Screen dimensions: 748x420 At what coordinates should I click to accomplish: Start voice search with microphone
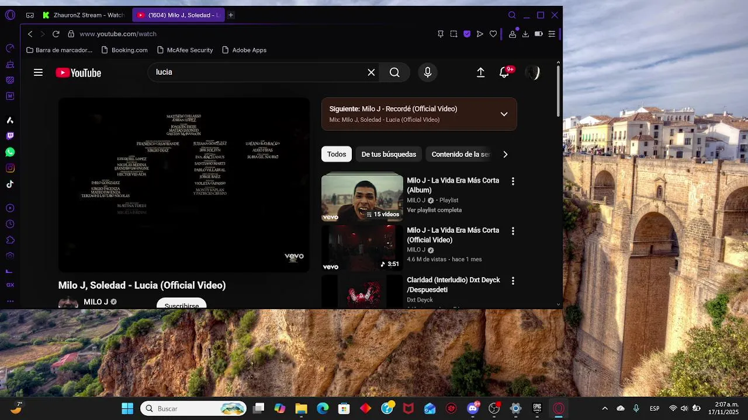[x=428, y=72]
